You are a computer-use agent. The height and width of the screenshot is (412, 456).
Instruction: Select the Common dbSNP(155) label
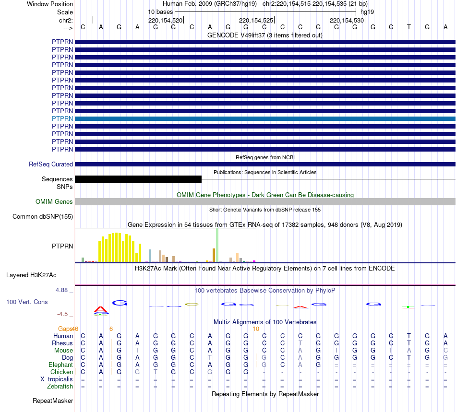tap(43, 216)
